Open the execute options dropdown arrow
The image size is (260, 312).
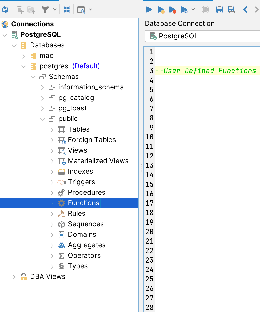point(193,9)
